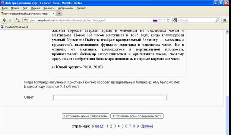This screenshot has height=135, width=231.
Task: Go to previous page via (Назад) link
Action: (98, 126)
